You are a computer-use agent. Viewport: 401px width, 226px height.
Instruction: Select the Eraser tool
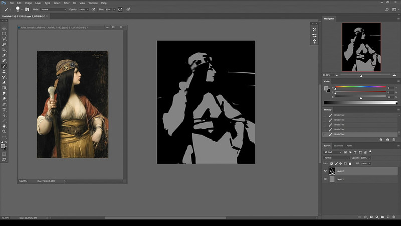click(x=4, y=82)
